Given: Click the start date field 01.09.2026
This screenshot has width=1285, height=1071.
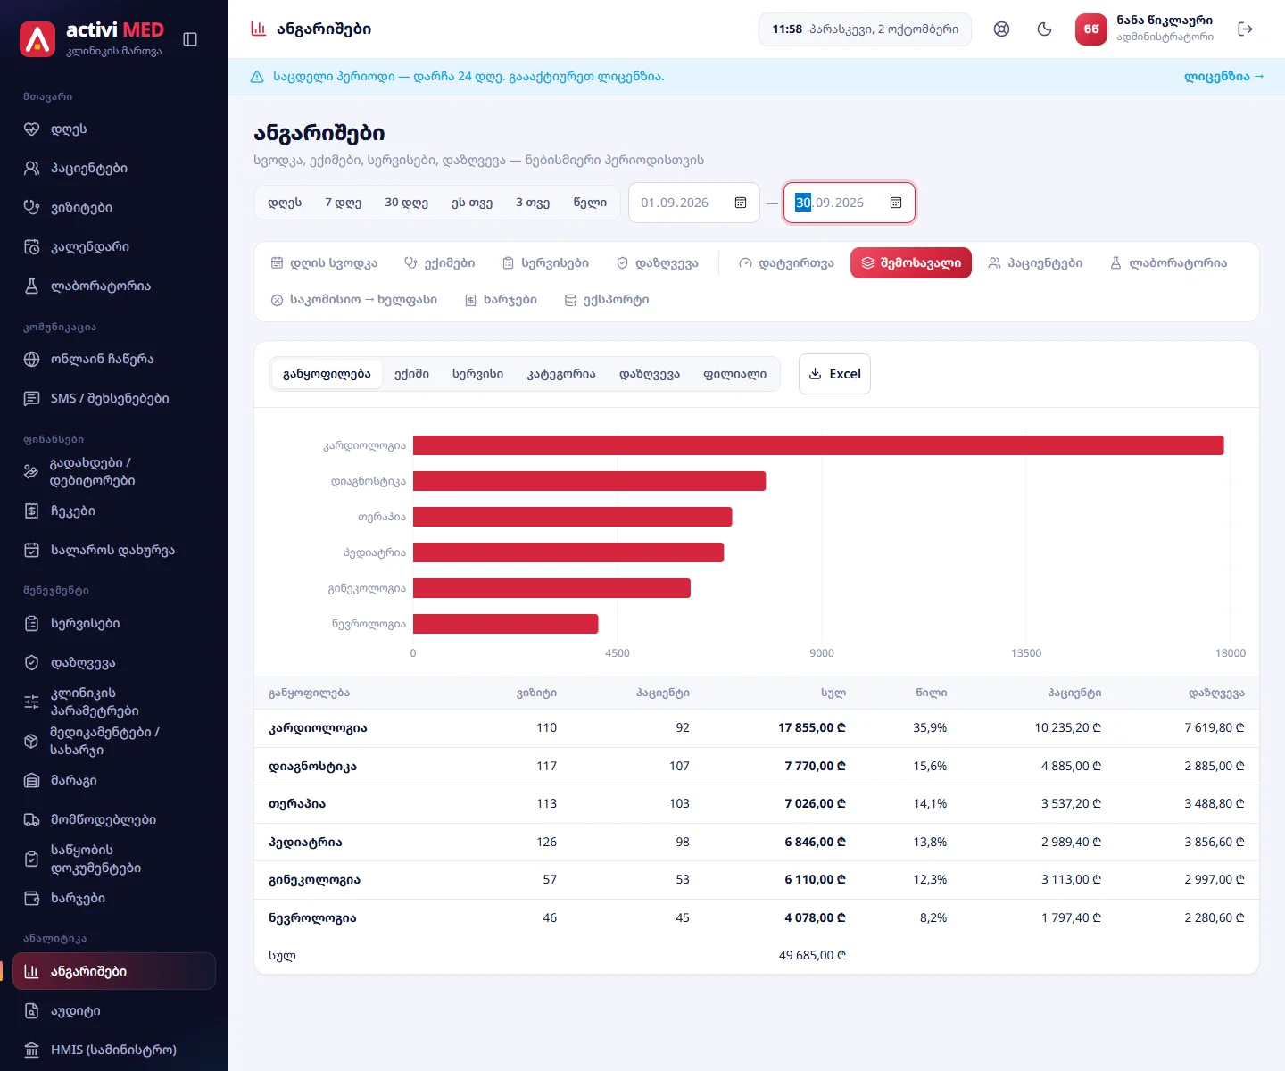Looking at the screenshot, I should click(694, 203).
